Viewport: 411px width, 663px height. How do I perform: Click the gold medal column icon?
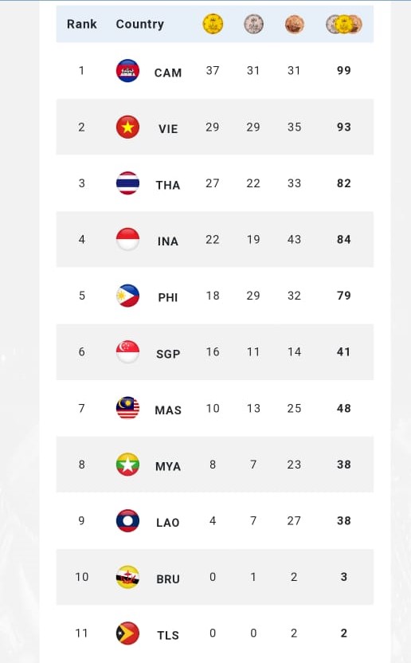(213, 24)
